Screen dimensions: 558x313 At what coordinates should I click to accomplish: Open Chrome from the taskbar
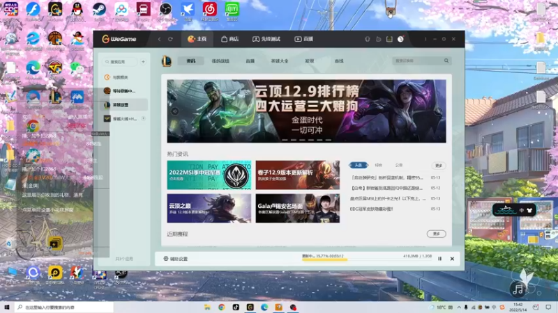[222, 307]
